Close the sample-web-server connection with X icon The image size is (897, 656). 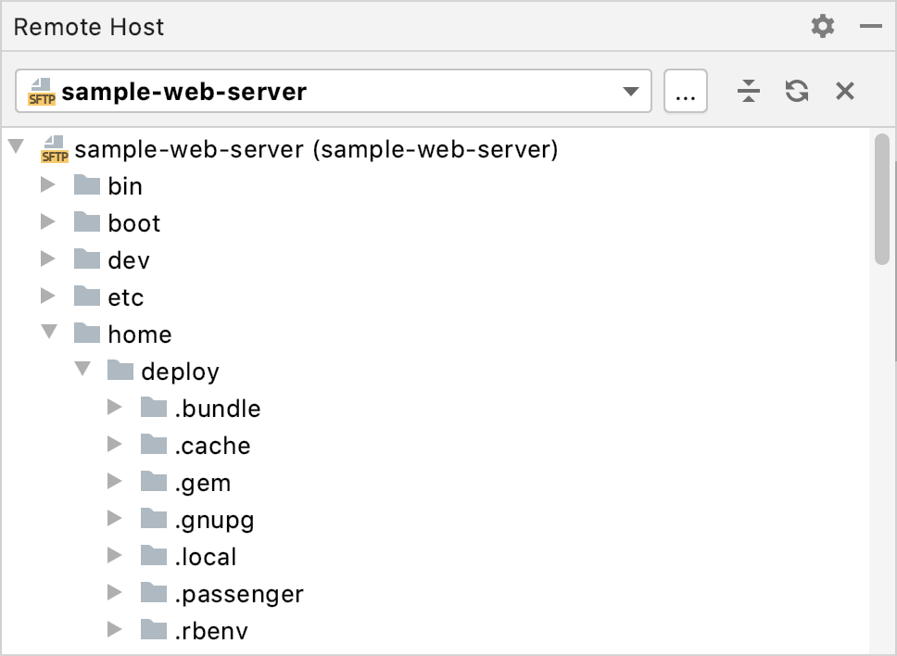click(844, 91)
